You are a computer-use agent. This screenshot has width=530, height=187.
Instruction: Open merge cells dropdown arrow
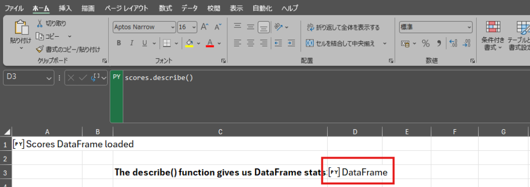click(x=385, y=43)
